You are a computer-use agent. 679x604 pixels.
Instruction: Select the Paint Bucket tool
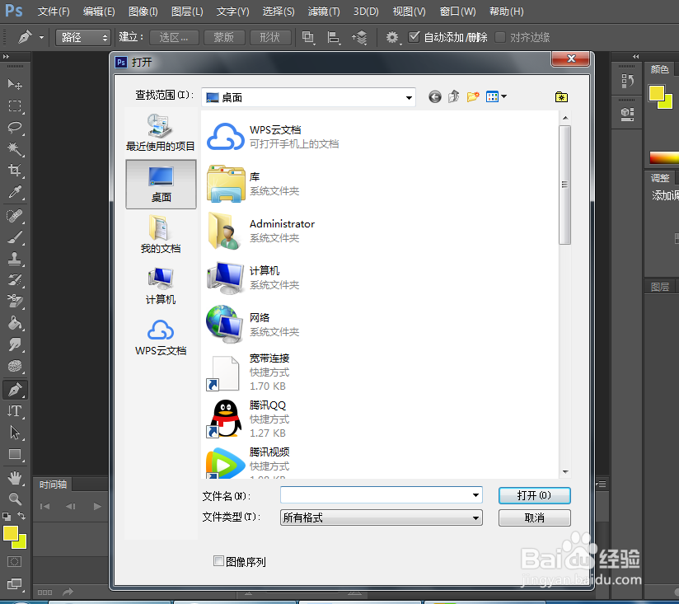15,323
